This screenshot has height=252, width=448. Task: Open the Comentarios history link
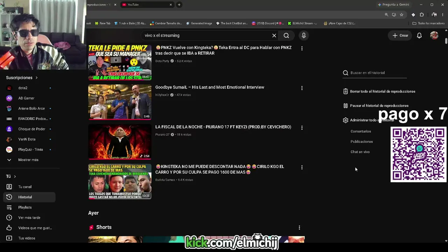coord(361,131)
